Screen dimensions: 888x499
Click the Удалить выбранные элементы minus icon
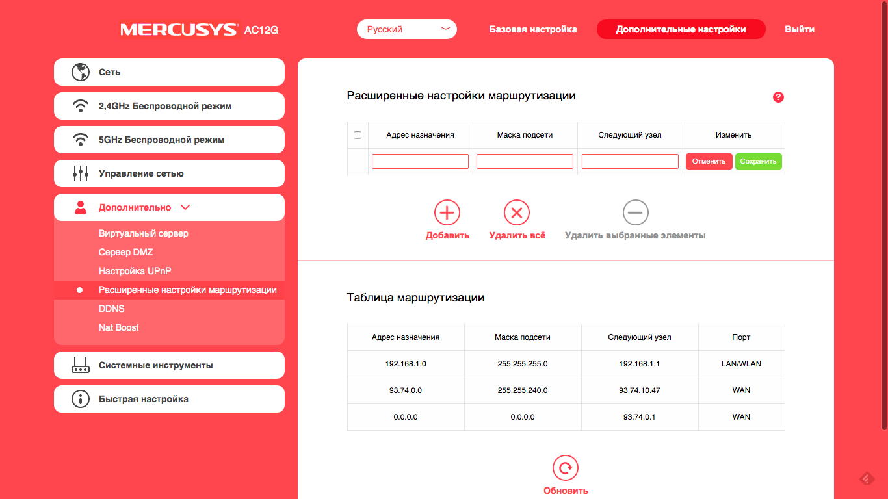[635, 212]
